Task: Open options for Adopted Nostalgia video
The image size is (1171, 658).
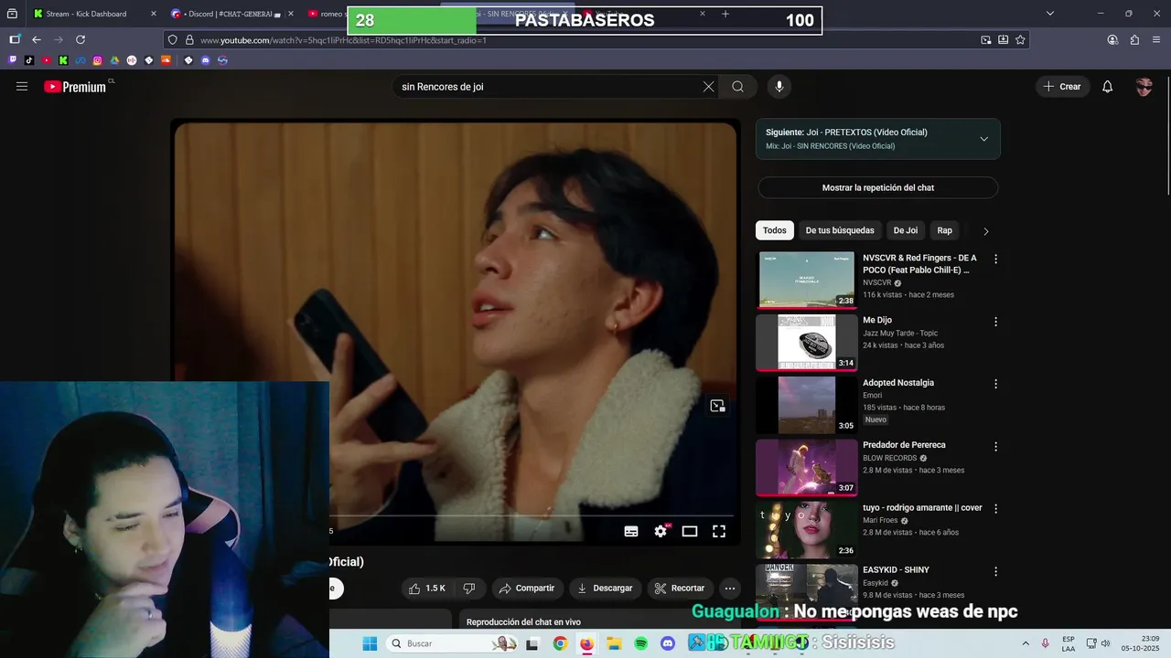Action: 996,384
